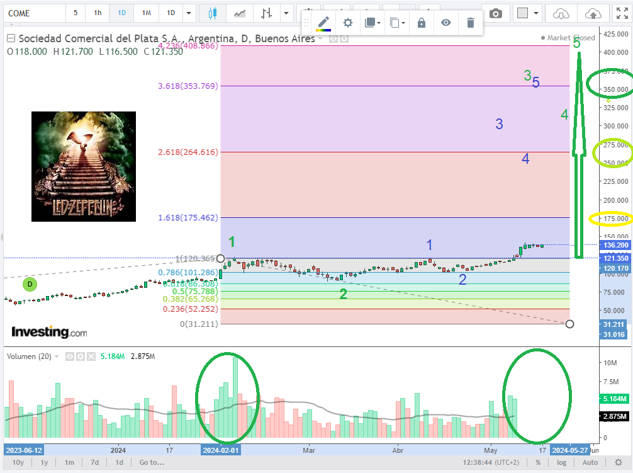Click the 2024-02-01 date label on time axis
This screenshot has height=473, width=633.
click(x=221, y=450)
